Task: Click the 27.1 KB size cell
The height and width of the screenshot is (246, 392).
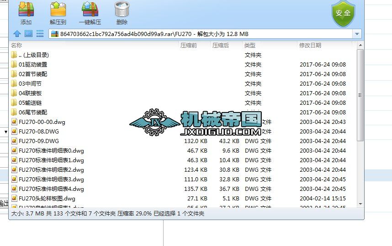Action: point(197,199)
